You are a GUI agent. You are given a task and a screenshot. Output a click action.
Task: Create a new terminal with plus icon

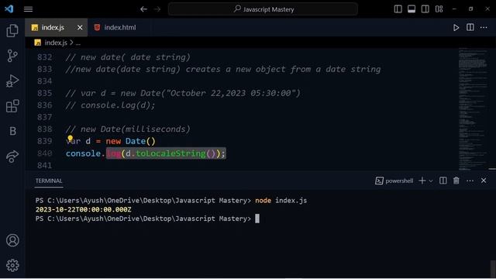click(x=422, y=181)
